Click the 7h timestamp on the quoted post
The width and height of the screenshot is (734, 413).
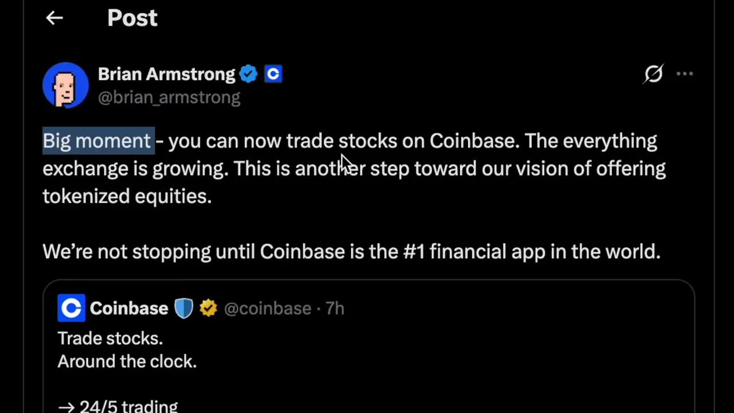[x=334, y=308]
